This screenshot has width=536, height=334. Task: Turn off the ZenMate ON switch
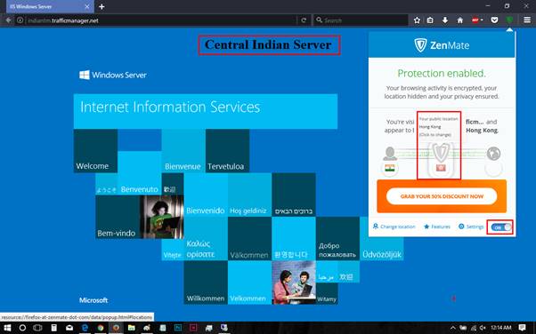point(500,227)
